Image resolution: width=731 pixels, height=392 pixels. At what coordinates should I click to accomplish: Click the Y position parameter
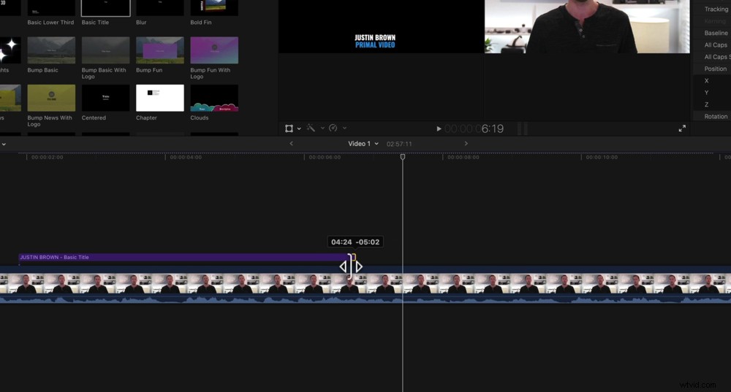click(x=706, y=93)
